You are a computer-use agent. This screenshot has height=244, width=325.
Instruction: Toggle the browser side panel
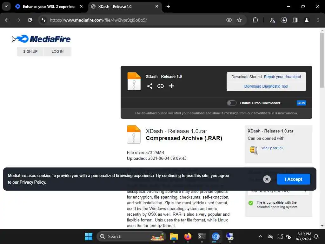tap(295, 20)
